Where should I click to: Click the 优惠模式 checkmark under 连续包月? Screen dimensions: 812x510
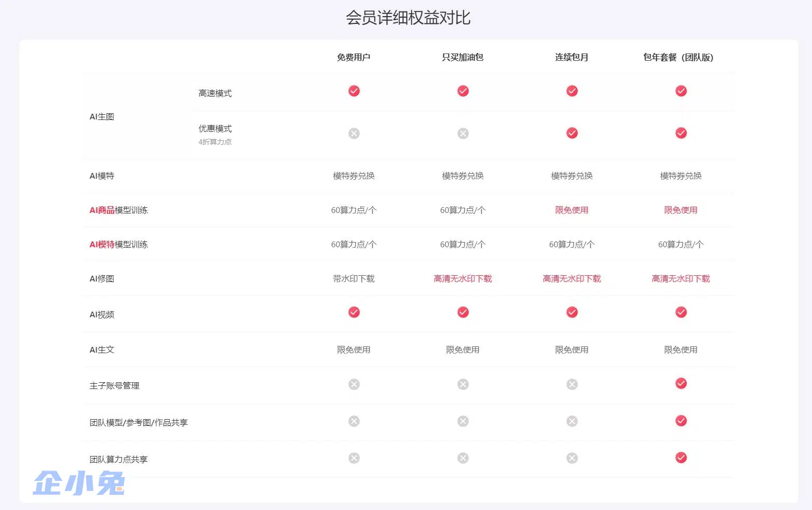pyautogui.click(x=572, y=133)
